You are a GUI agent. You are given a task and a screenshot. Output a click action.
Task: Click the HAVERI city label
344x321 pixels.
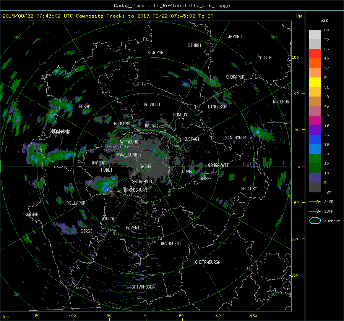[x=133, y=228]
